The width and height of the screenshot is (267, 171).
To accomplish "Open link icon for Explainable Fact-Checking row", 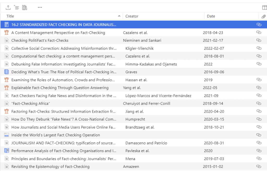I will [x=259, y=88].
